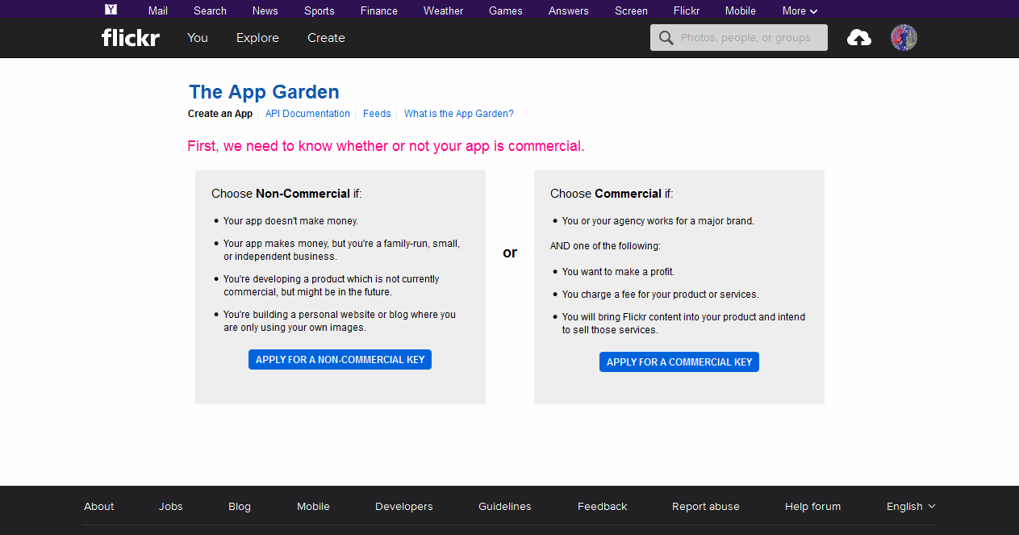
Task: Click text "You want to make a profit."
Action: 618,272
